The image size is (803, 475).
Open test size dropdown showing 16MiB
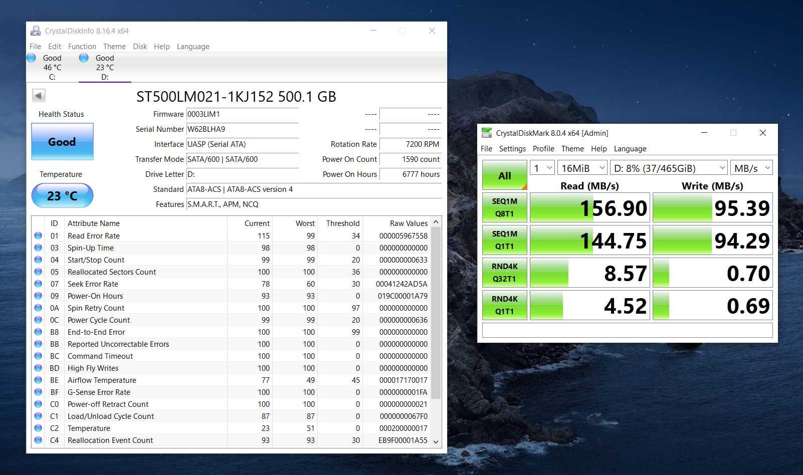[582, 168]
